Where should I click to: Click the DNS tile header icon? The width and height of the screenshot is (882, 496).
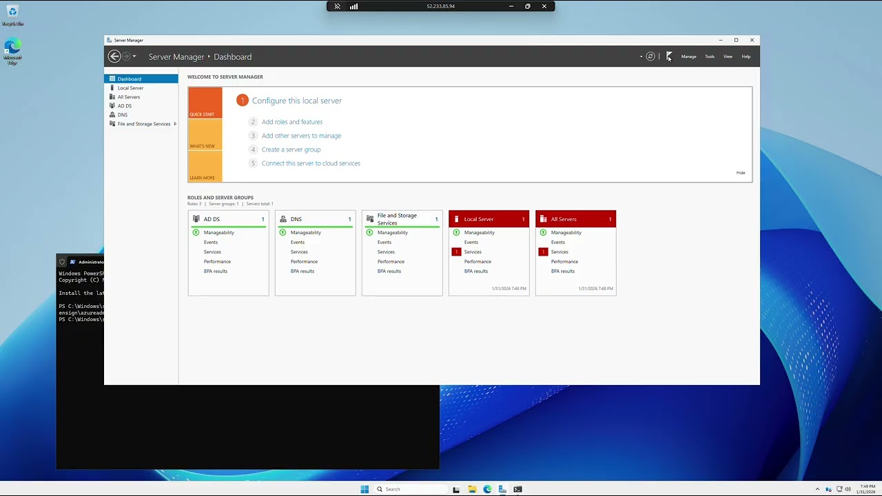tap(283, 219)
